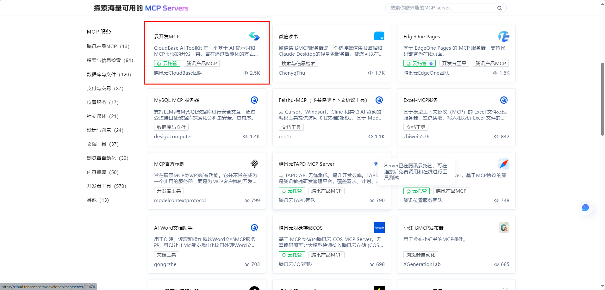Click the MySQL MCP 服务器 card logo
The width and height of the screenshot is (605, 290).
coord(254,100)
